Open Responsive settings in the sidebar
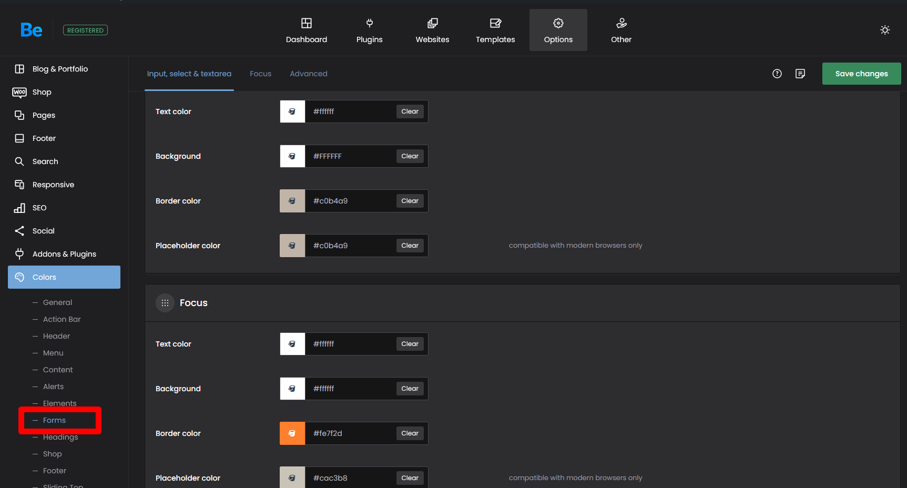Viewport: 907px width, 488px height. click(x=64, y=185)
